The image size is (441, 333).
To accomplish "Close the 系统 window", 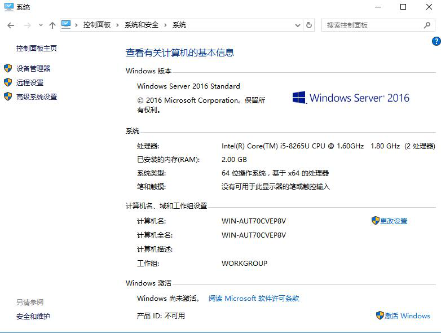I will point(429,7).
